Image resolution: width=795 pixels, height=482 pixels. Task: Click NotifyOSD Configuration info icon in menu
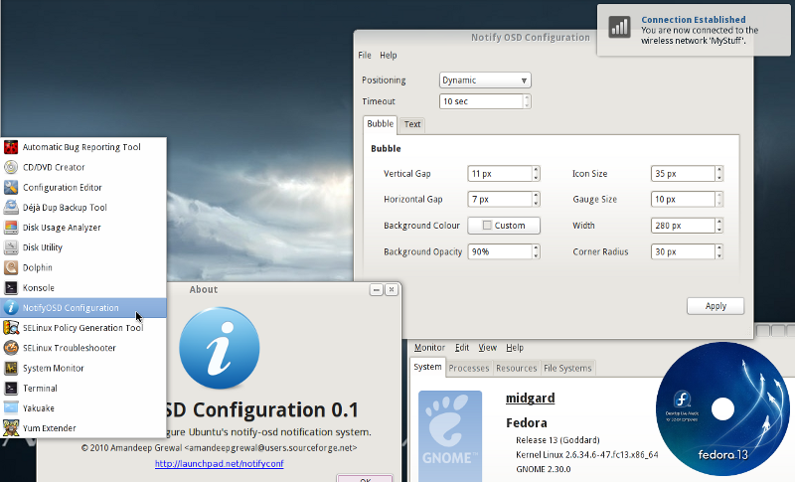(x=11, y=308)
